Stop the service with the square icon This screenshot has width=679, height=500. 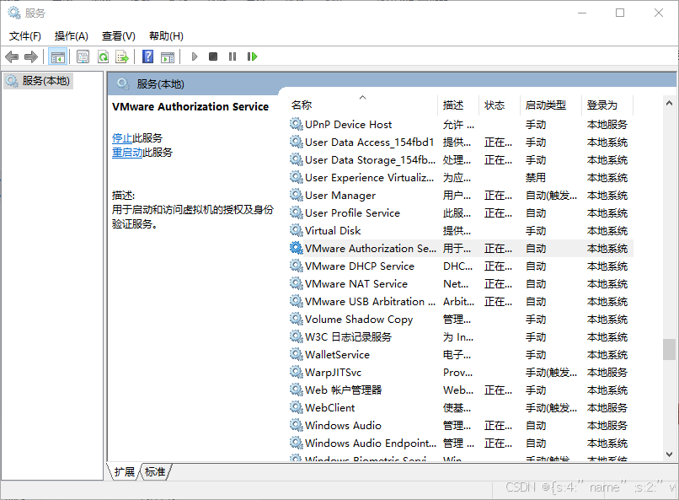[x=213, y=56]
